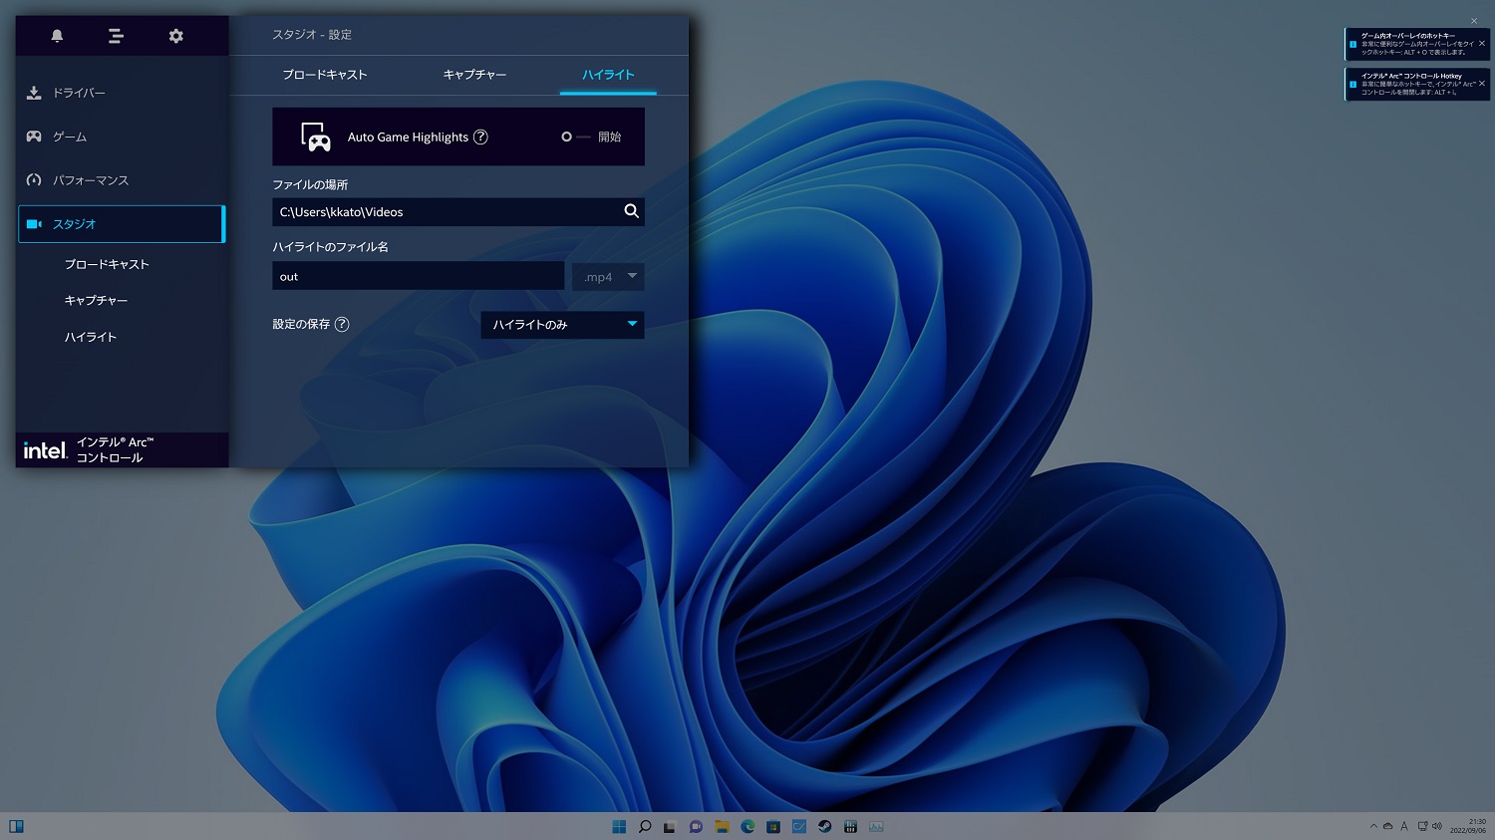
Task: Open パフォーマンス in the sidebar
Action: (91, 180)
